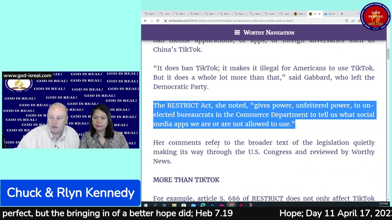Switch to the 'New G' tab
Viewport: 392px width, 220px height.
click(x=300, y=14)
